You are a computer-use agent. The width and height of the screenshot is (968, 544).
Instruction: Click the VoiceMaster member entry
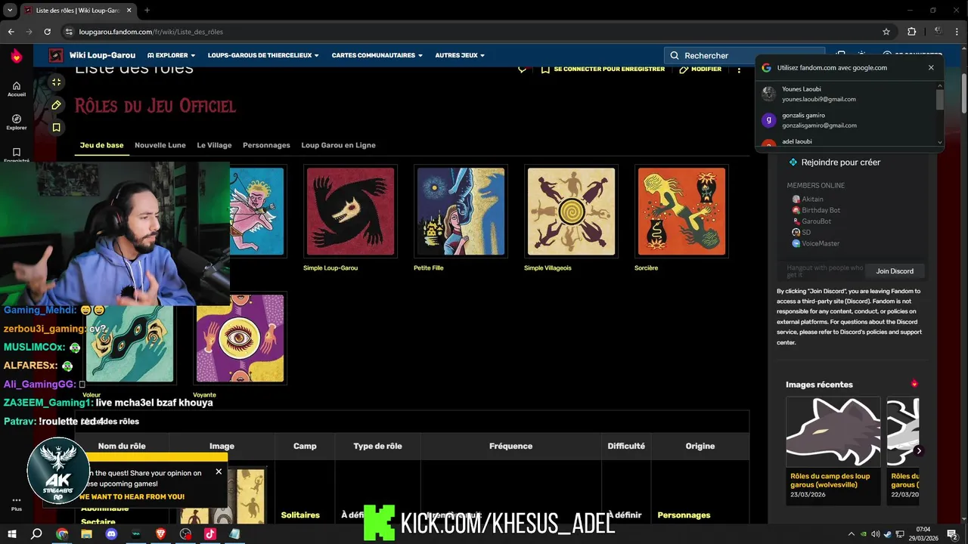(x=815, y=243)
